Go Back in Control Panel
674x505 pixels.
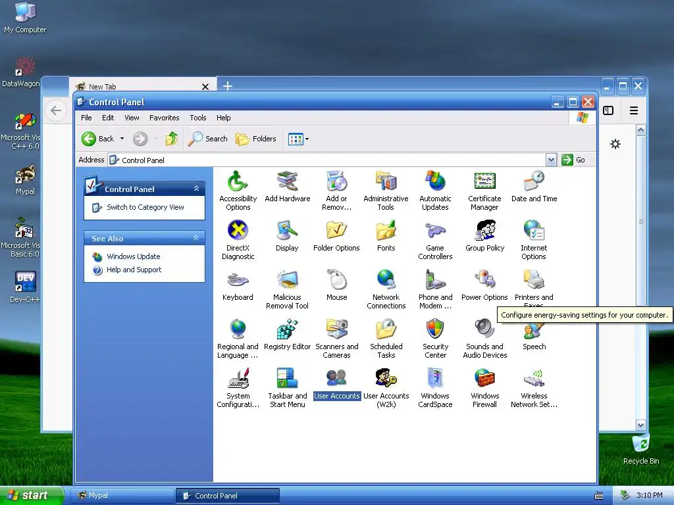(x=98, y=139)
